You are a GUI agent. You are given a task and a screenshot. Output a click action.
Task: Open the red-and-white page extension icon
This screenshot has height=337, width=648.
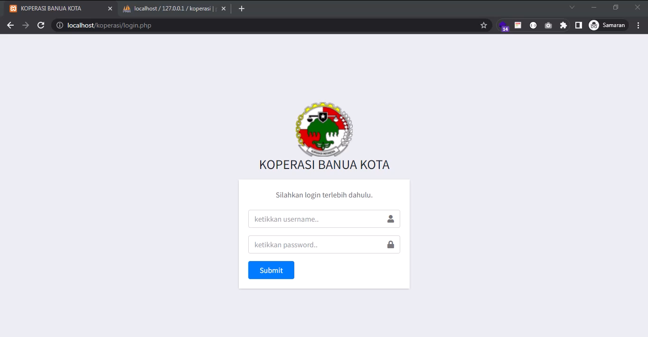(x=518, y=25)
